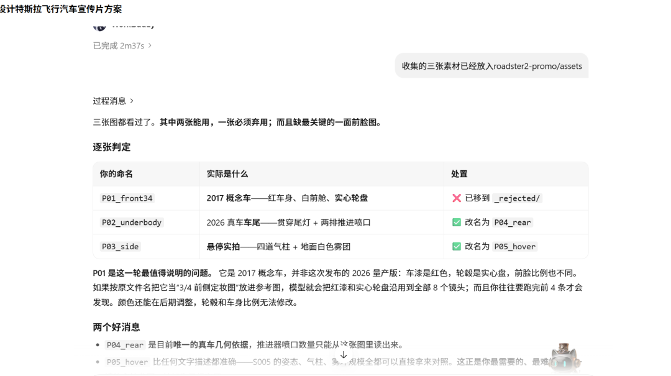Click P04_rear tag in the bullet list
This screenshot has width=671, height=376.
(125, 345)
